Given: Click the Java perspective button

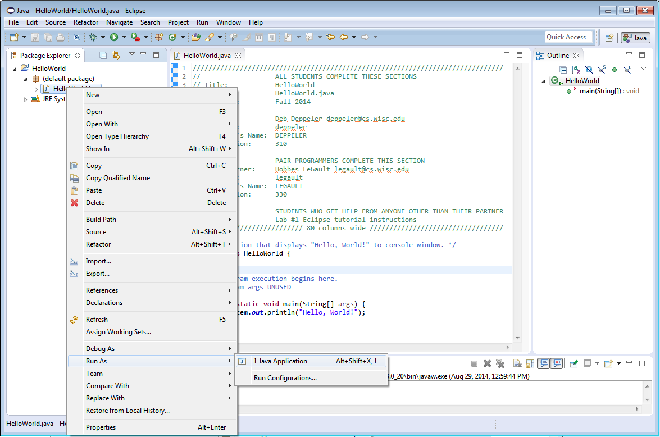Looking at the screenshot, I should click(635, 38).
